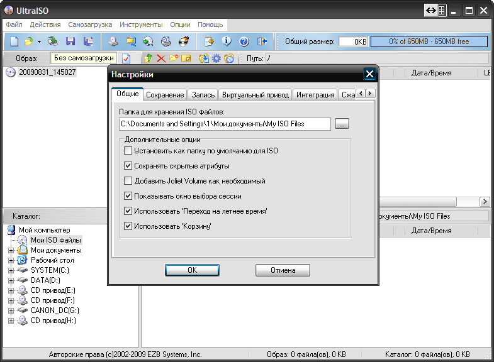Toggle 'Использовать Корзину' checkbox

click(128, 226)
